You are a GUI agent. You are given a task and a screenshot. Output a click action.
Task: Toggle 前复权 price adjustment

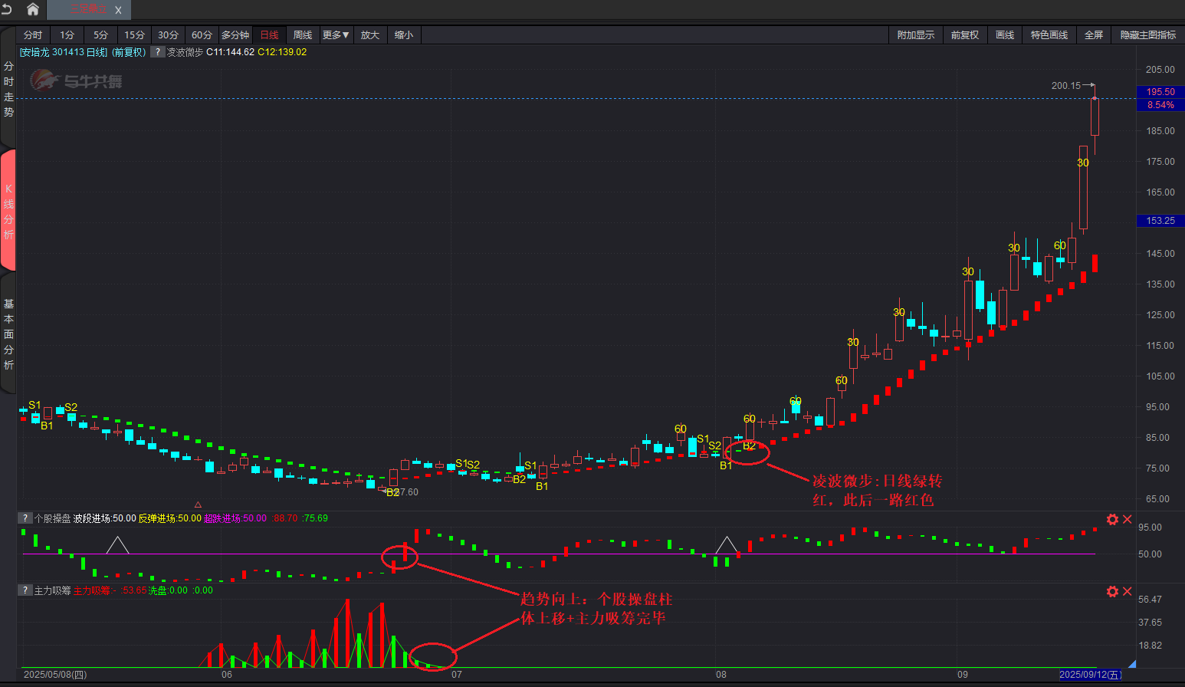[x=965, y=35]
